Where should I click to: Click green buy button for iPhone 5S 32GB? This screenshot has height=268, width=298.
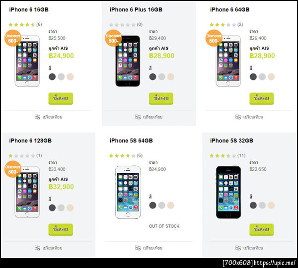click(x=262, y=229)
